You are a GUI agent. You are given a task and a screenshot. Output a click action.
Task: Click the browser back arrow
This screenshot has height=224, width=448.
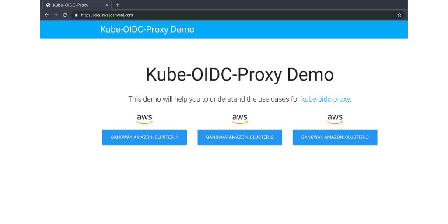(46, 15)
